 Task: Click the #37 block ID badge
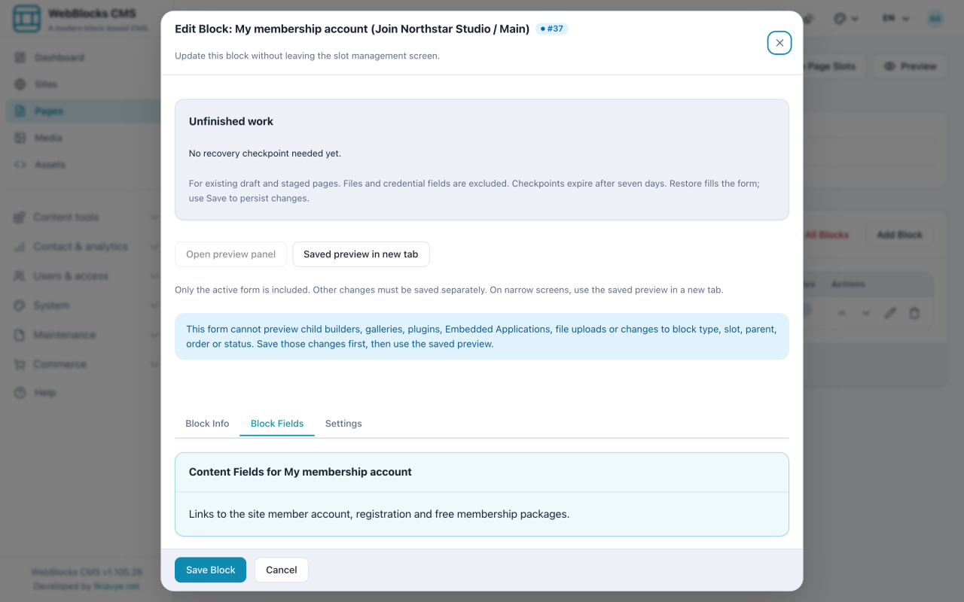point(552,29)
